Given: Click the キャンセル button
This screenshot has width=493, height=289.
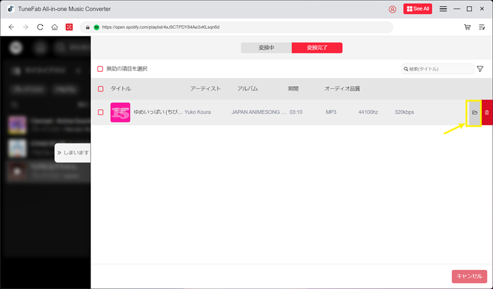Looking at the screenshot, I should click(470, 276).
